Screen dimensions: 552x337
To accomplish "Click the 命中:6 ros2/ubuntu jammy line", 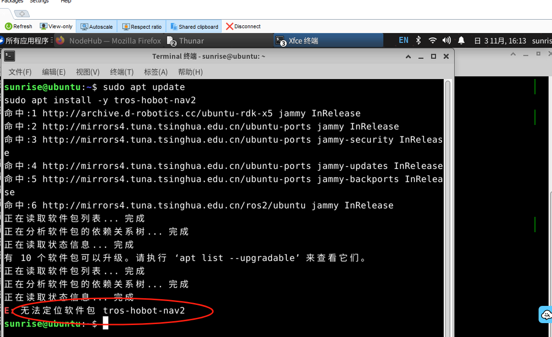I will click(x=199, y=205).
